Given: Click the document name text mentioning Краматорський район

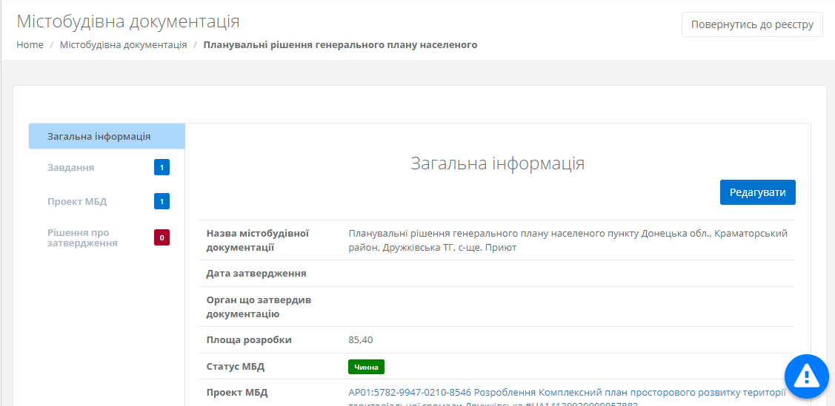Looking at the screenshot, I should point(568,240).
